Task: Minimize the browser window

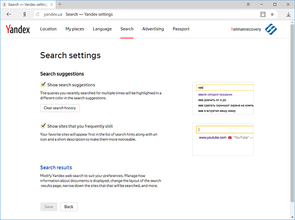Action: tap(262, 4)
